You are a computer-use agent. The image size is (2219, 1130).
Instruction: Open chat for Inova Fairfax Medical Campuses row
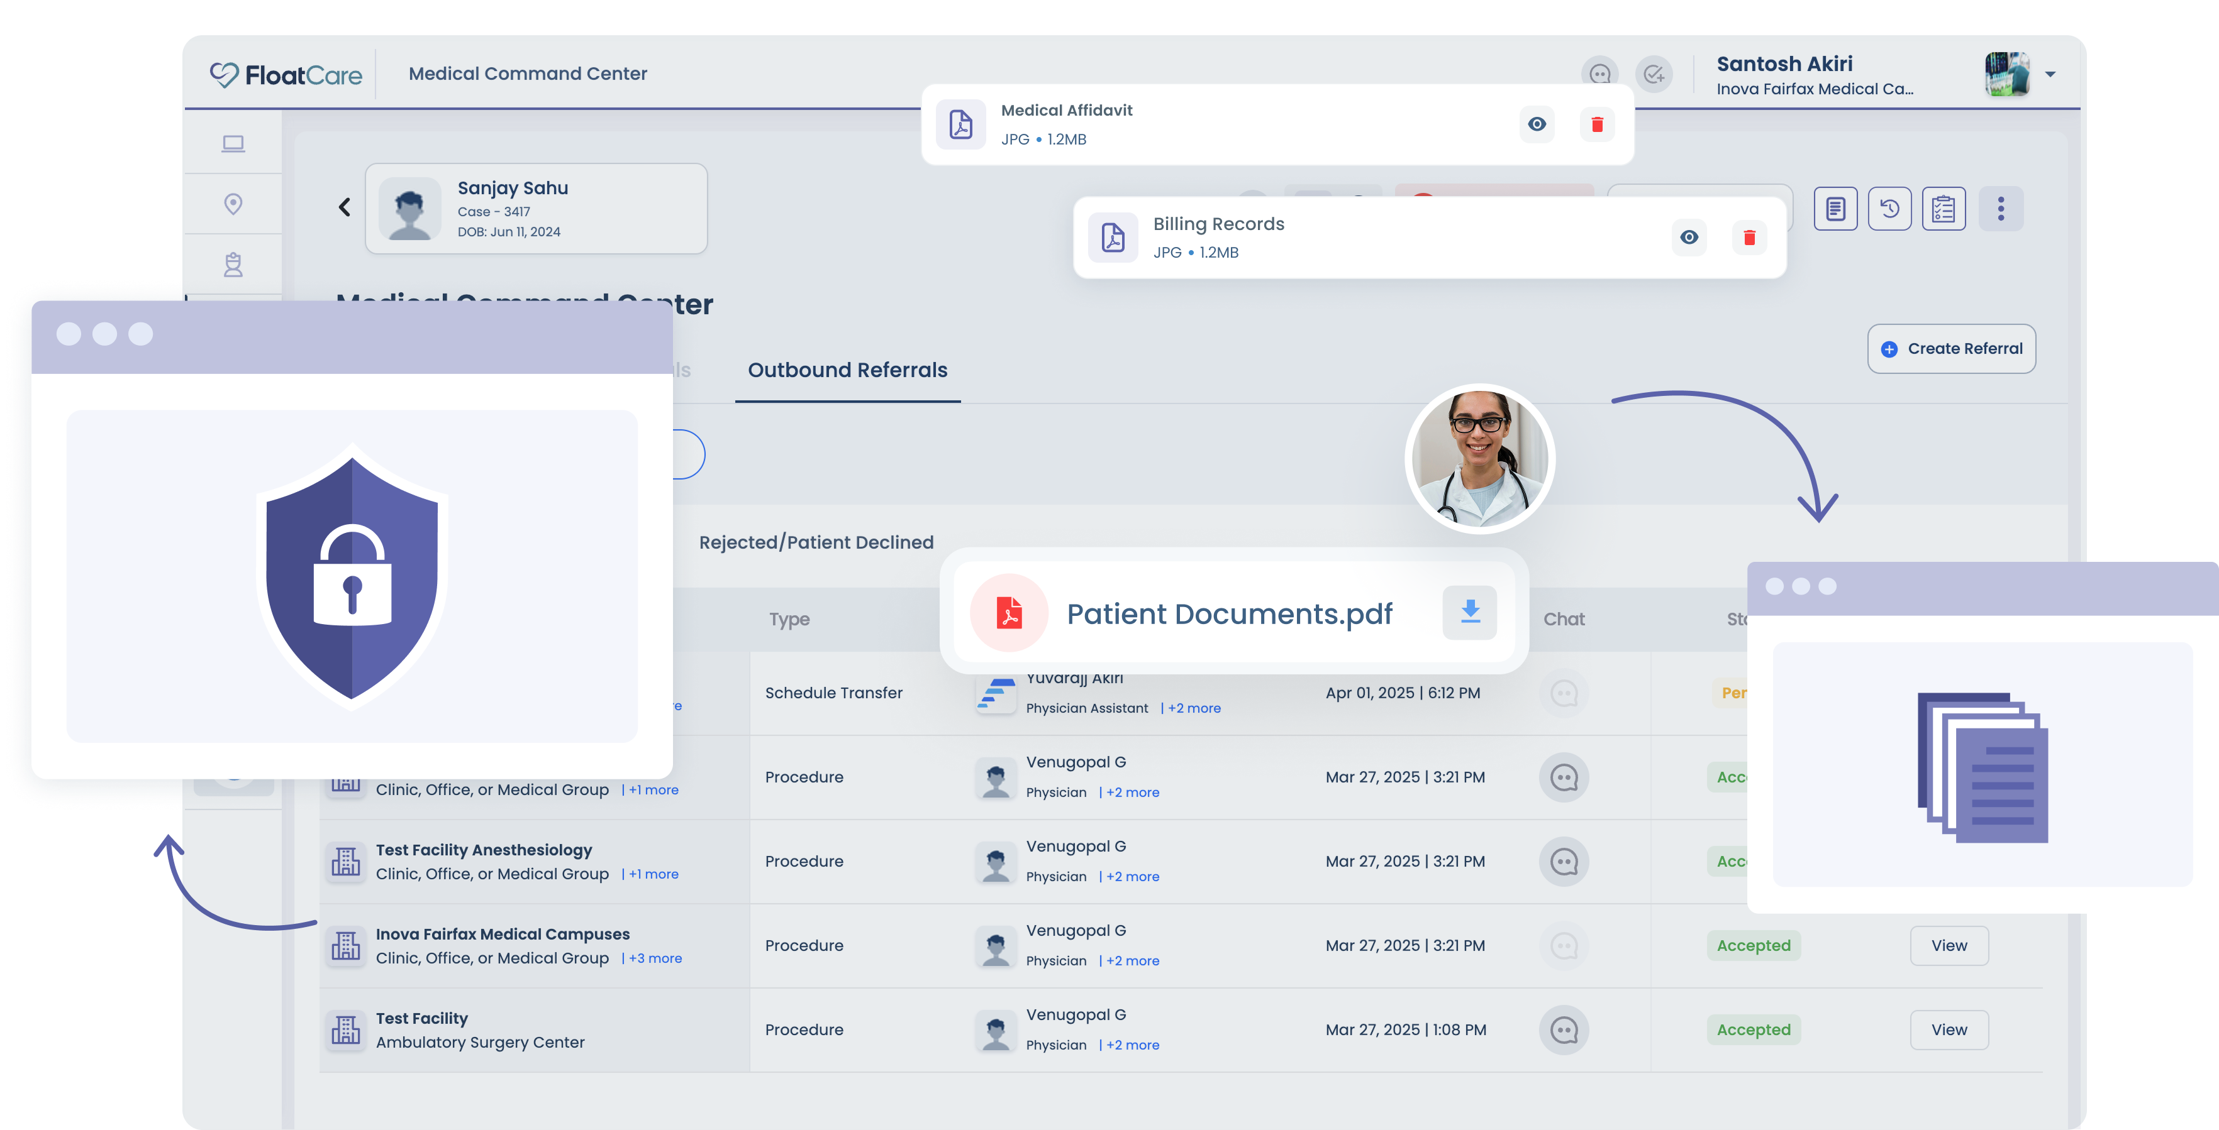tap(1564, 946)
